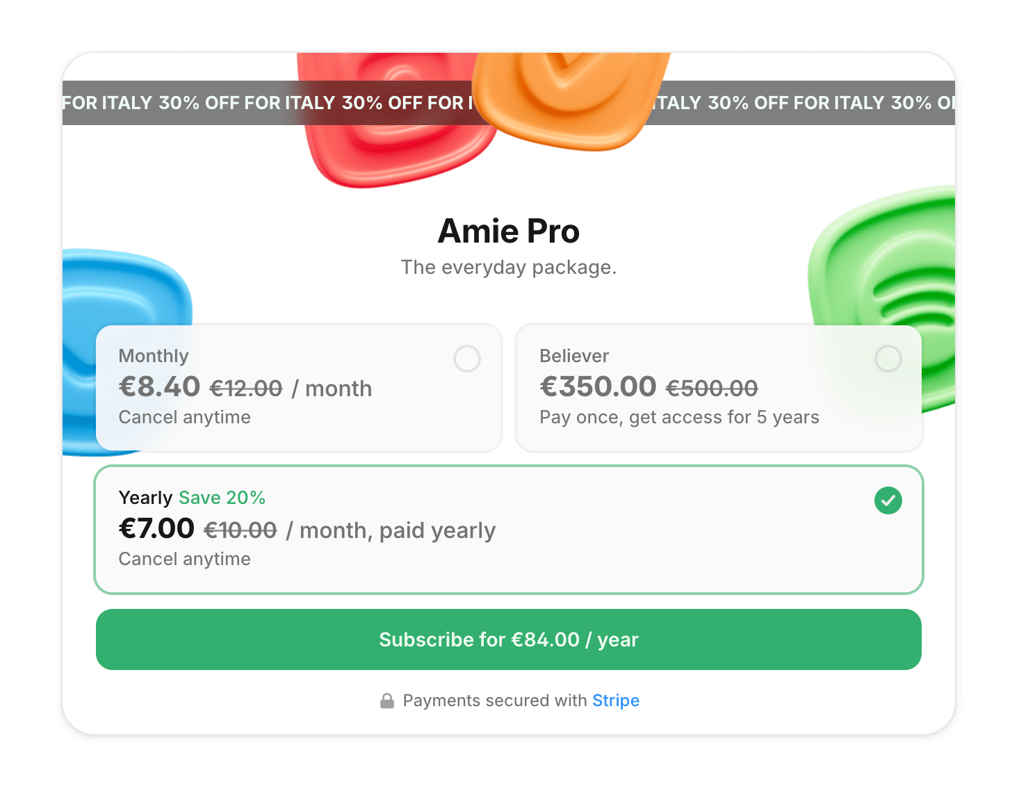Select the Monthly plan radio button
The image size is (1019, 791).
(x=467, y=359)
